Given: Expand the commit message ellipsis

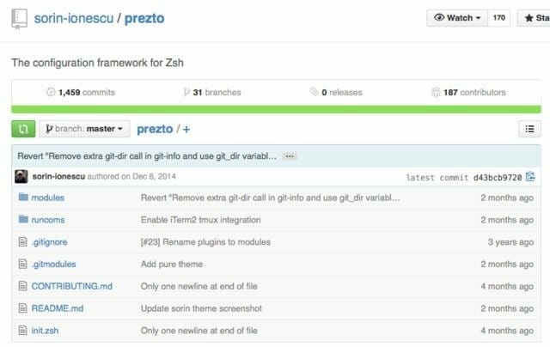Looking at the screenshot, I should click(x=290, y=156).
